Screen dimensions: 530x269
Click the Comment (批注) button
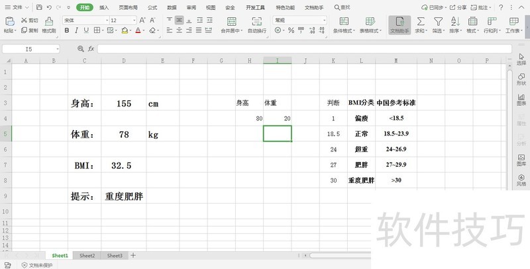tap(481, 7)
